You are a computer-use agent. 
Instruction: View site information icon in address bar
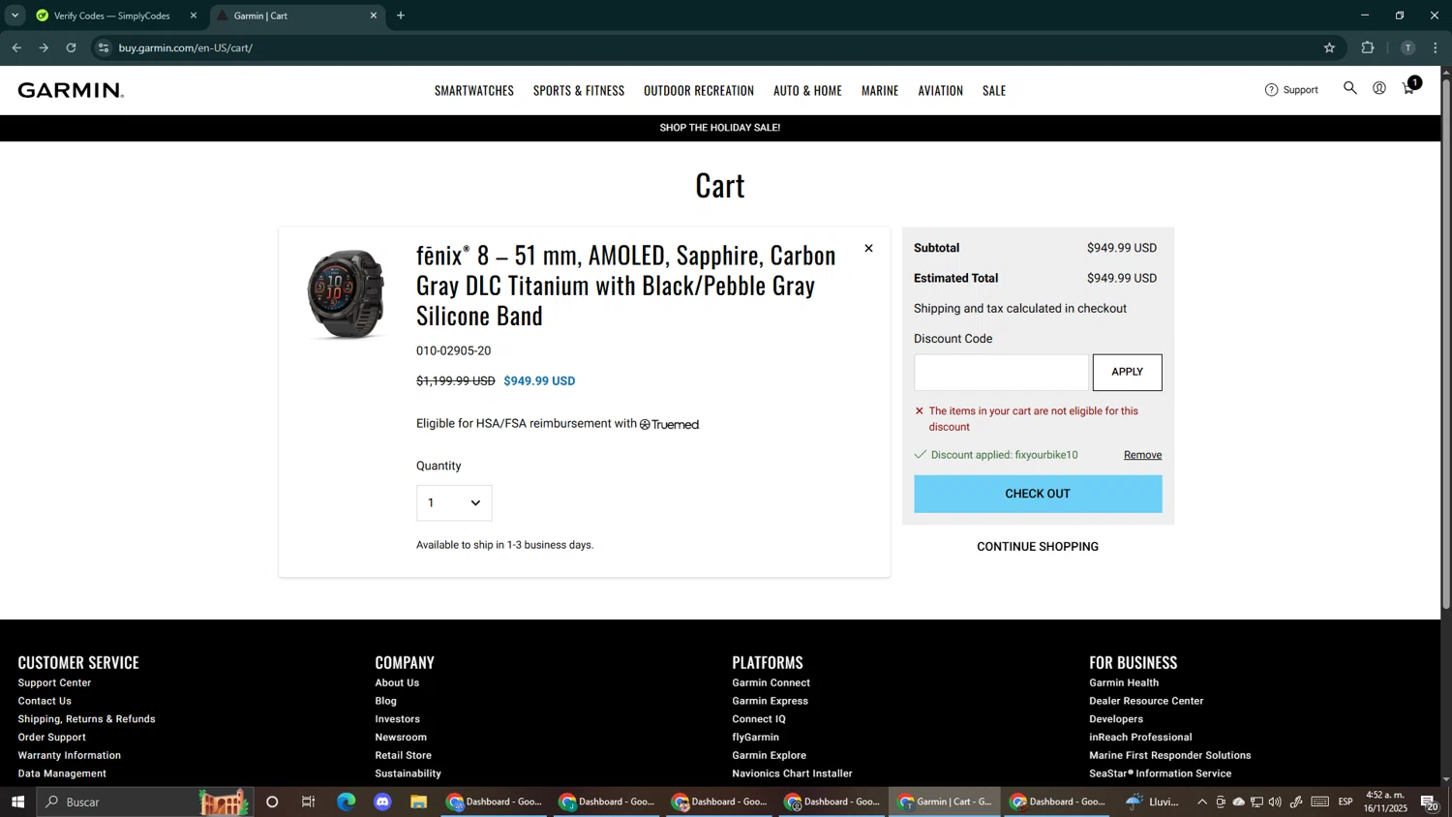pos(104,47)
